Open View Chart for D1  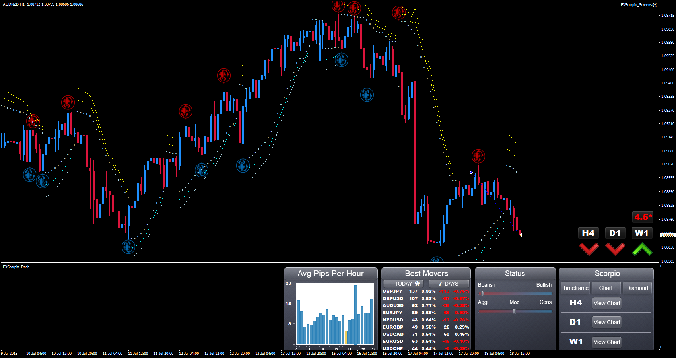[606, 322]
